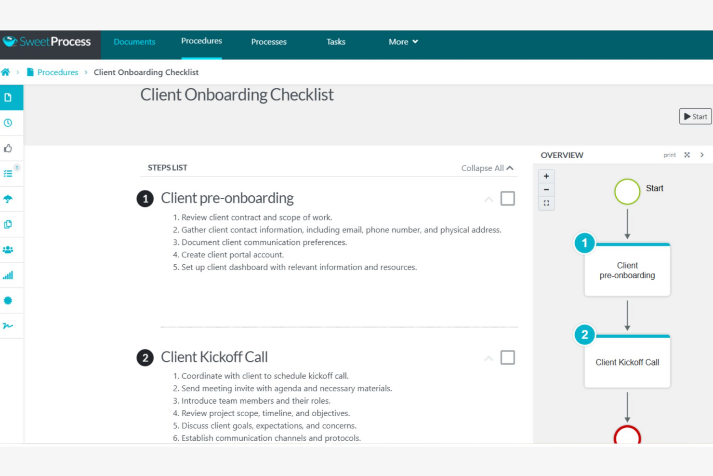Switch to the Processes tab
This screenshot has width=713, height=476.
pyautogui.click(x=268, y=42)
